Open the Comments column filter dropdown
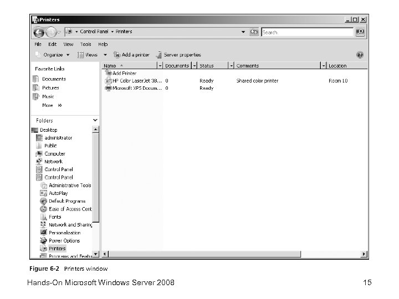Screen dimensions: 399x299 point(324,65)
